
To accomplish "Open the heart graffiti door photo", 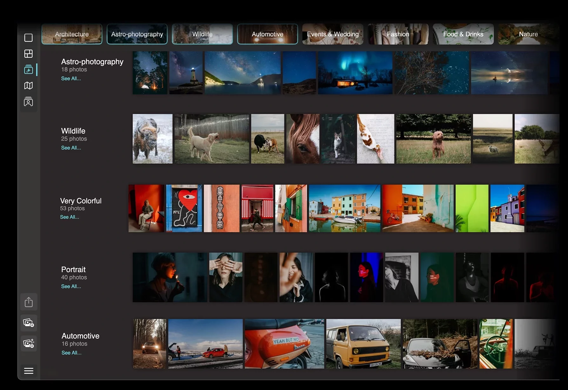I will (184, 209).
